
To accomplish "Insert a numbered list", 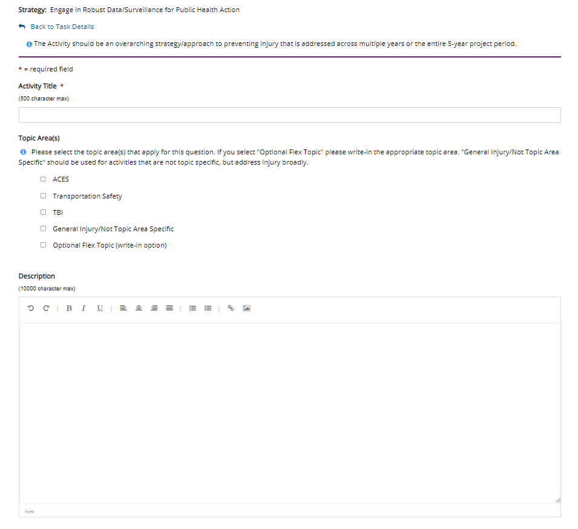I will 192,308.
